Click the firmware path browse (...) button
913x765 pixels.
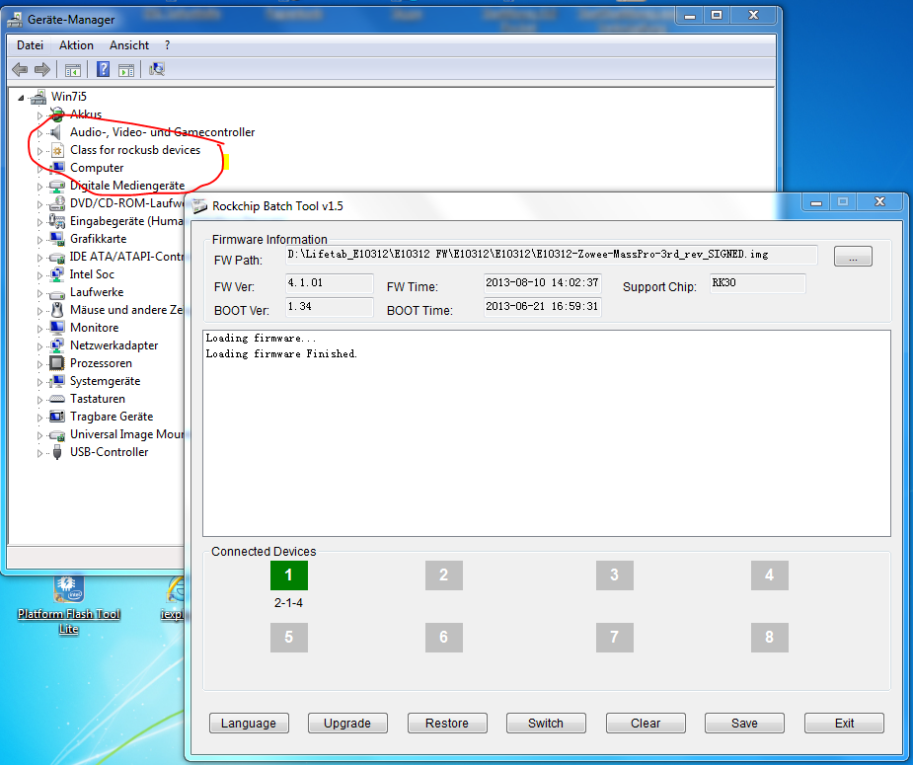coord(853,257)
